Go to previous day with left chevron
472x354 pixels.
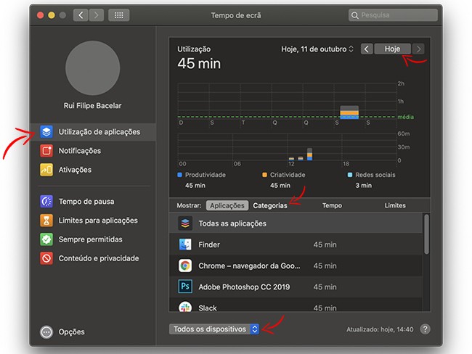tap(367, 49)
